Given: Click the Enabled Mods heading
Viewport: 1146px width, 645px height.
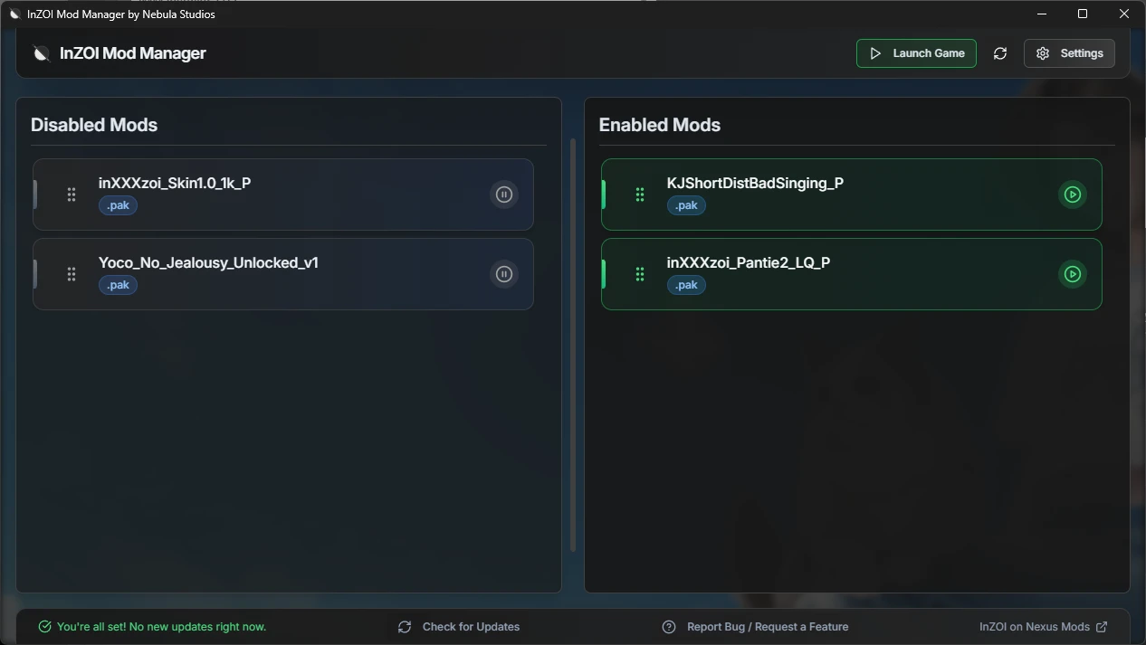Looking at the screenshot, I should [660, 125].
